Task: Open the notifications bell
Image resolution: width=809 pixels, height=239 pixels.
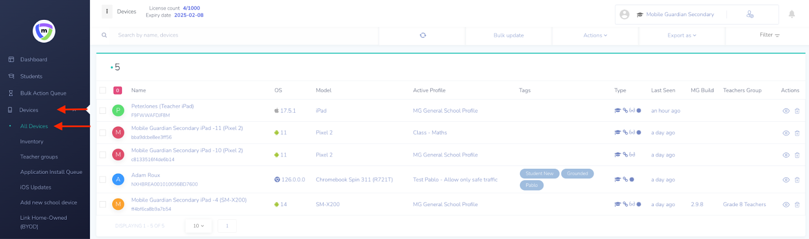Action: (x=792, y=14)
